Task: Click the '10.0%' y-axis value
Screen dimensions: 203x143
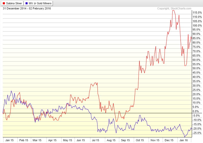Action: (197, 103)
